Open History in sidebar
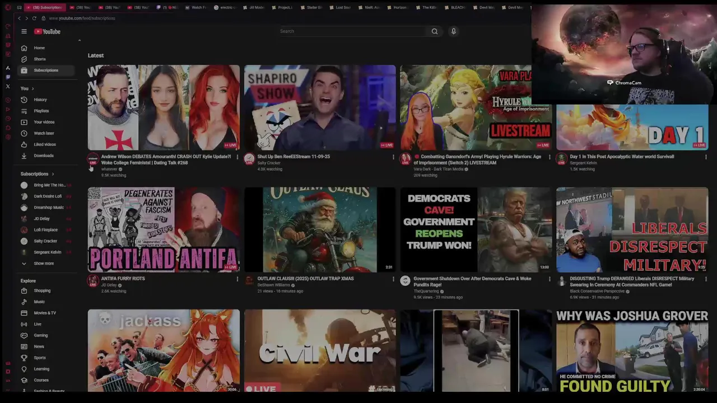 tap(47, 100)
